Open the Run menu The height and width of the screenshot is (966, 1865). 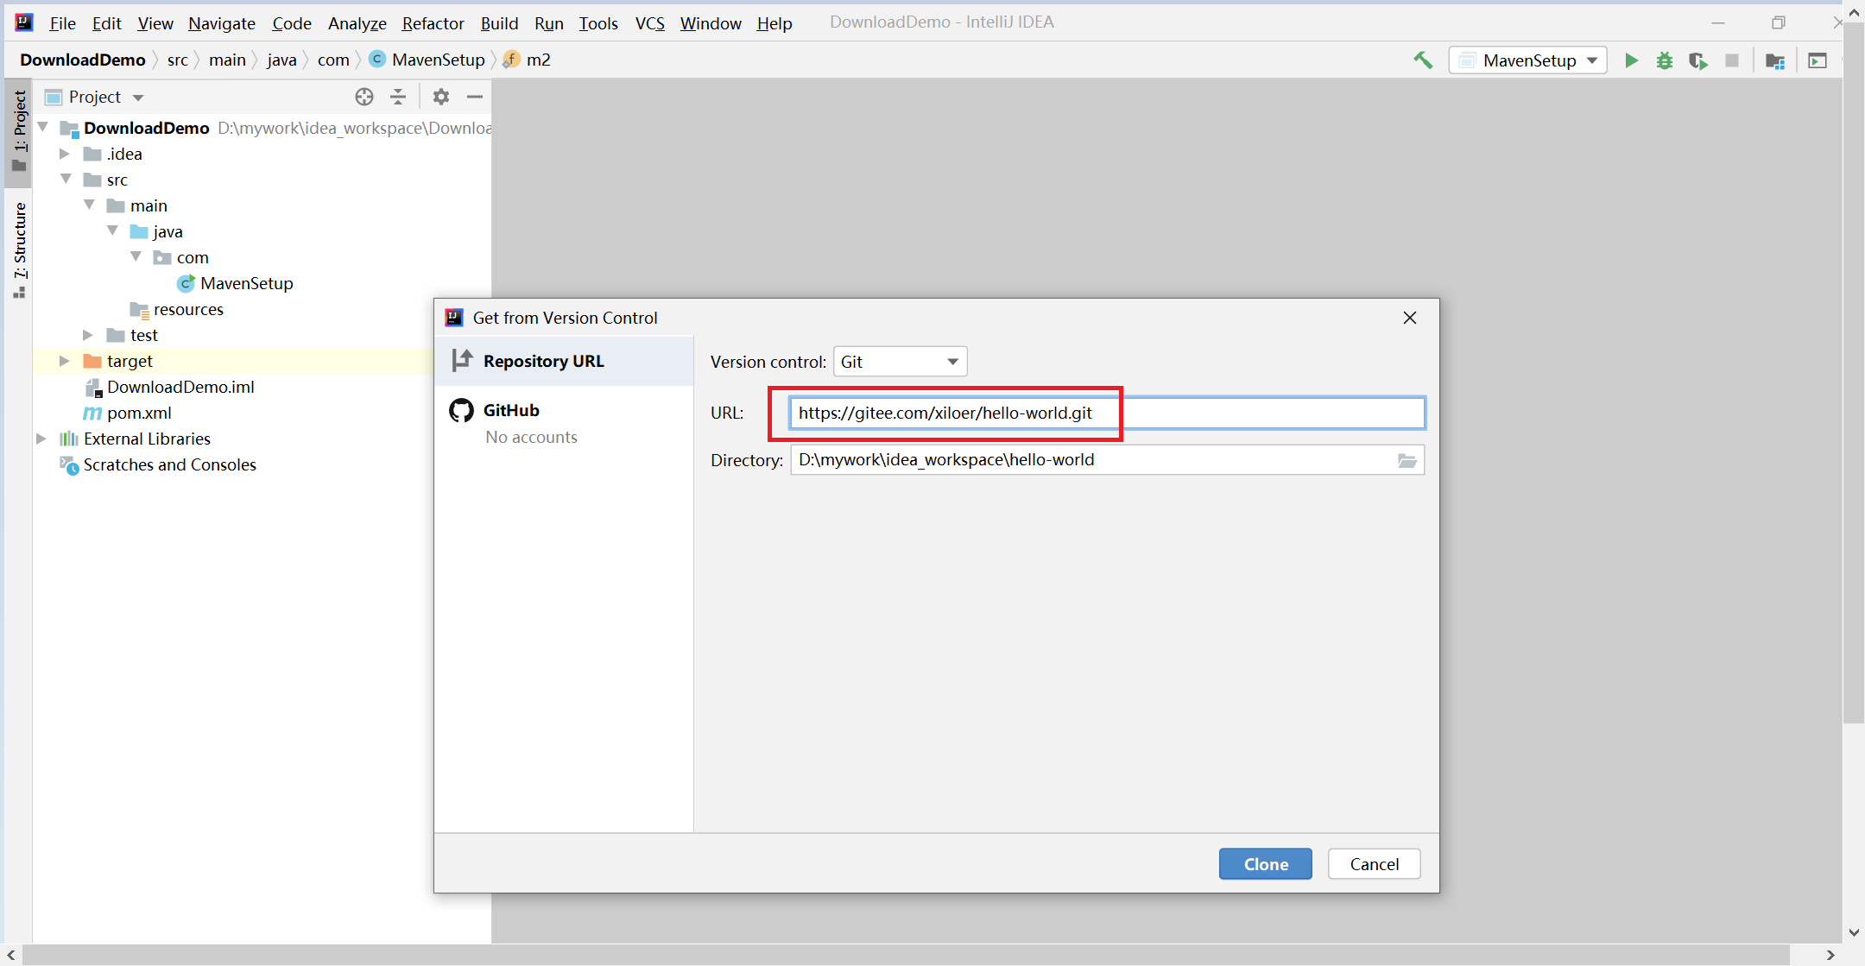[548, 23]
